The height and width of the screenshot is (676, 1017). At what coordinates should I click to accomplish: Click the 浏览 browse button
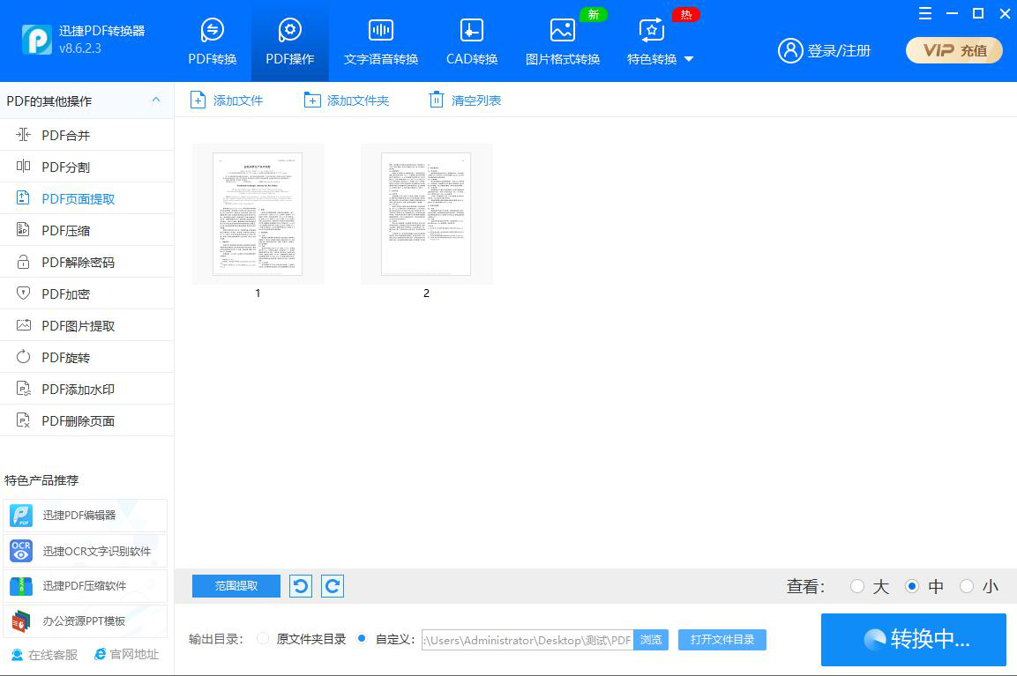(651, 640)
